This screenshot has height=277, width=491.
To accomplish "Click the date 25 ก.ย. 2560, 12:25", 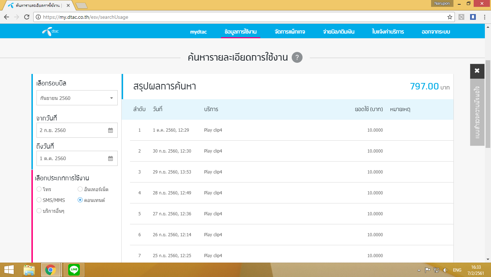I will click(172, 256).
